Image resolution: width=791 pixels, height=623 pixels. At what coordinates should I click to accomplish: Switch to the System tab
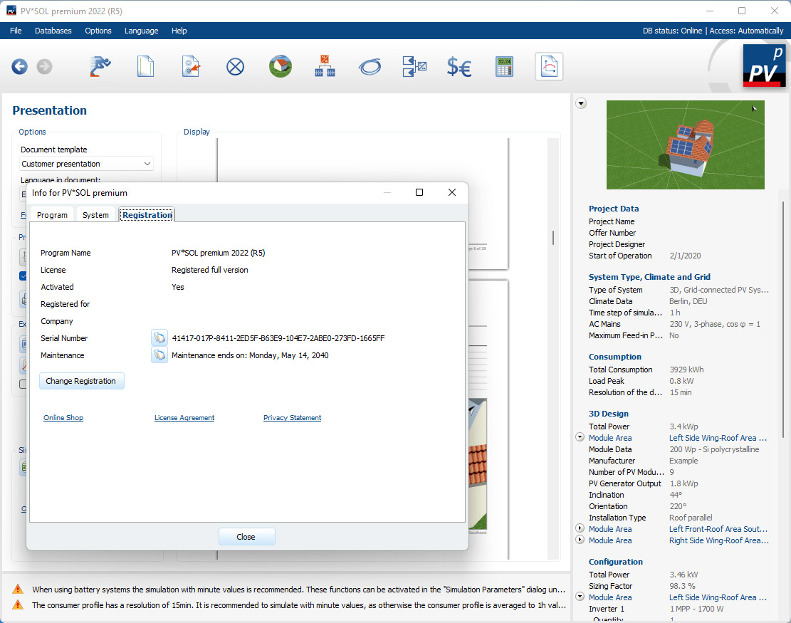95,215
